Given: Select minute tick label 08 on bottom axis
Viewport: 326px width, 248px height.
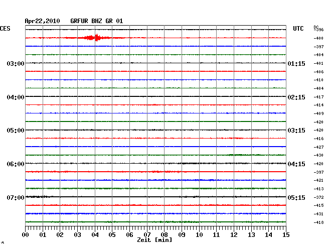Looking at the screenshot, I should click(x=164, y=235).
